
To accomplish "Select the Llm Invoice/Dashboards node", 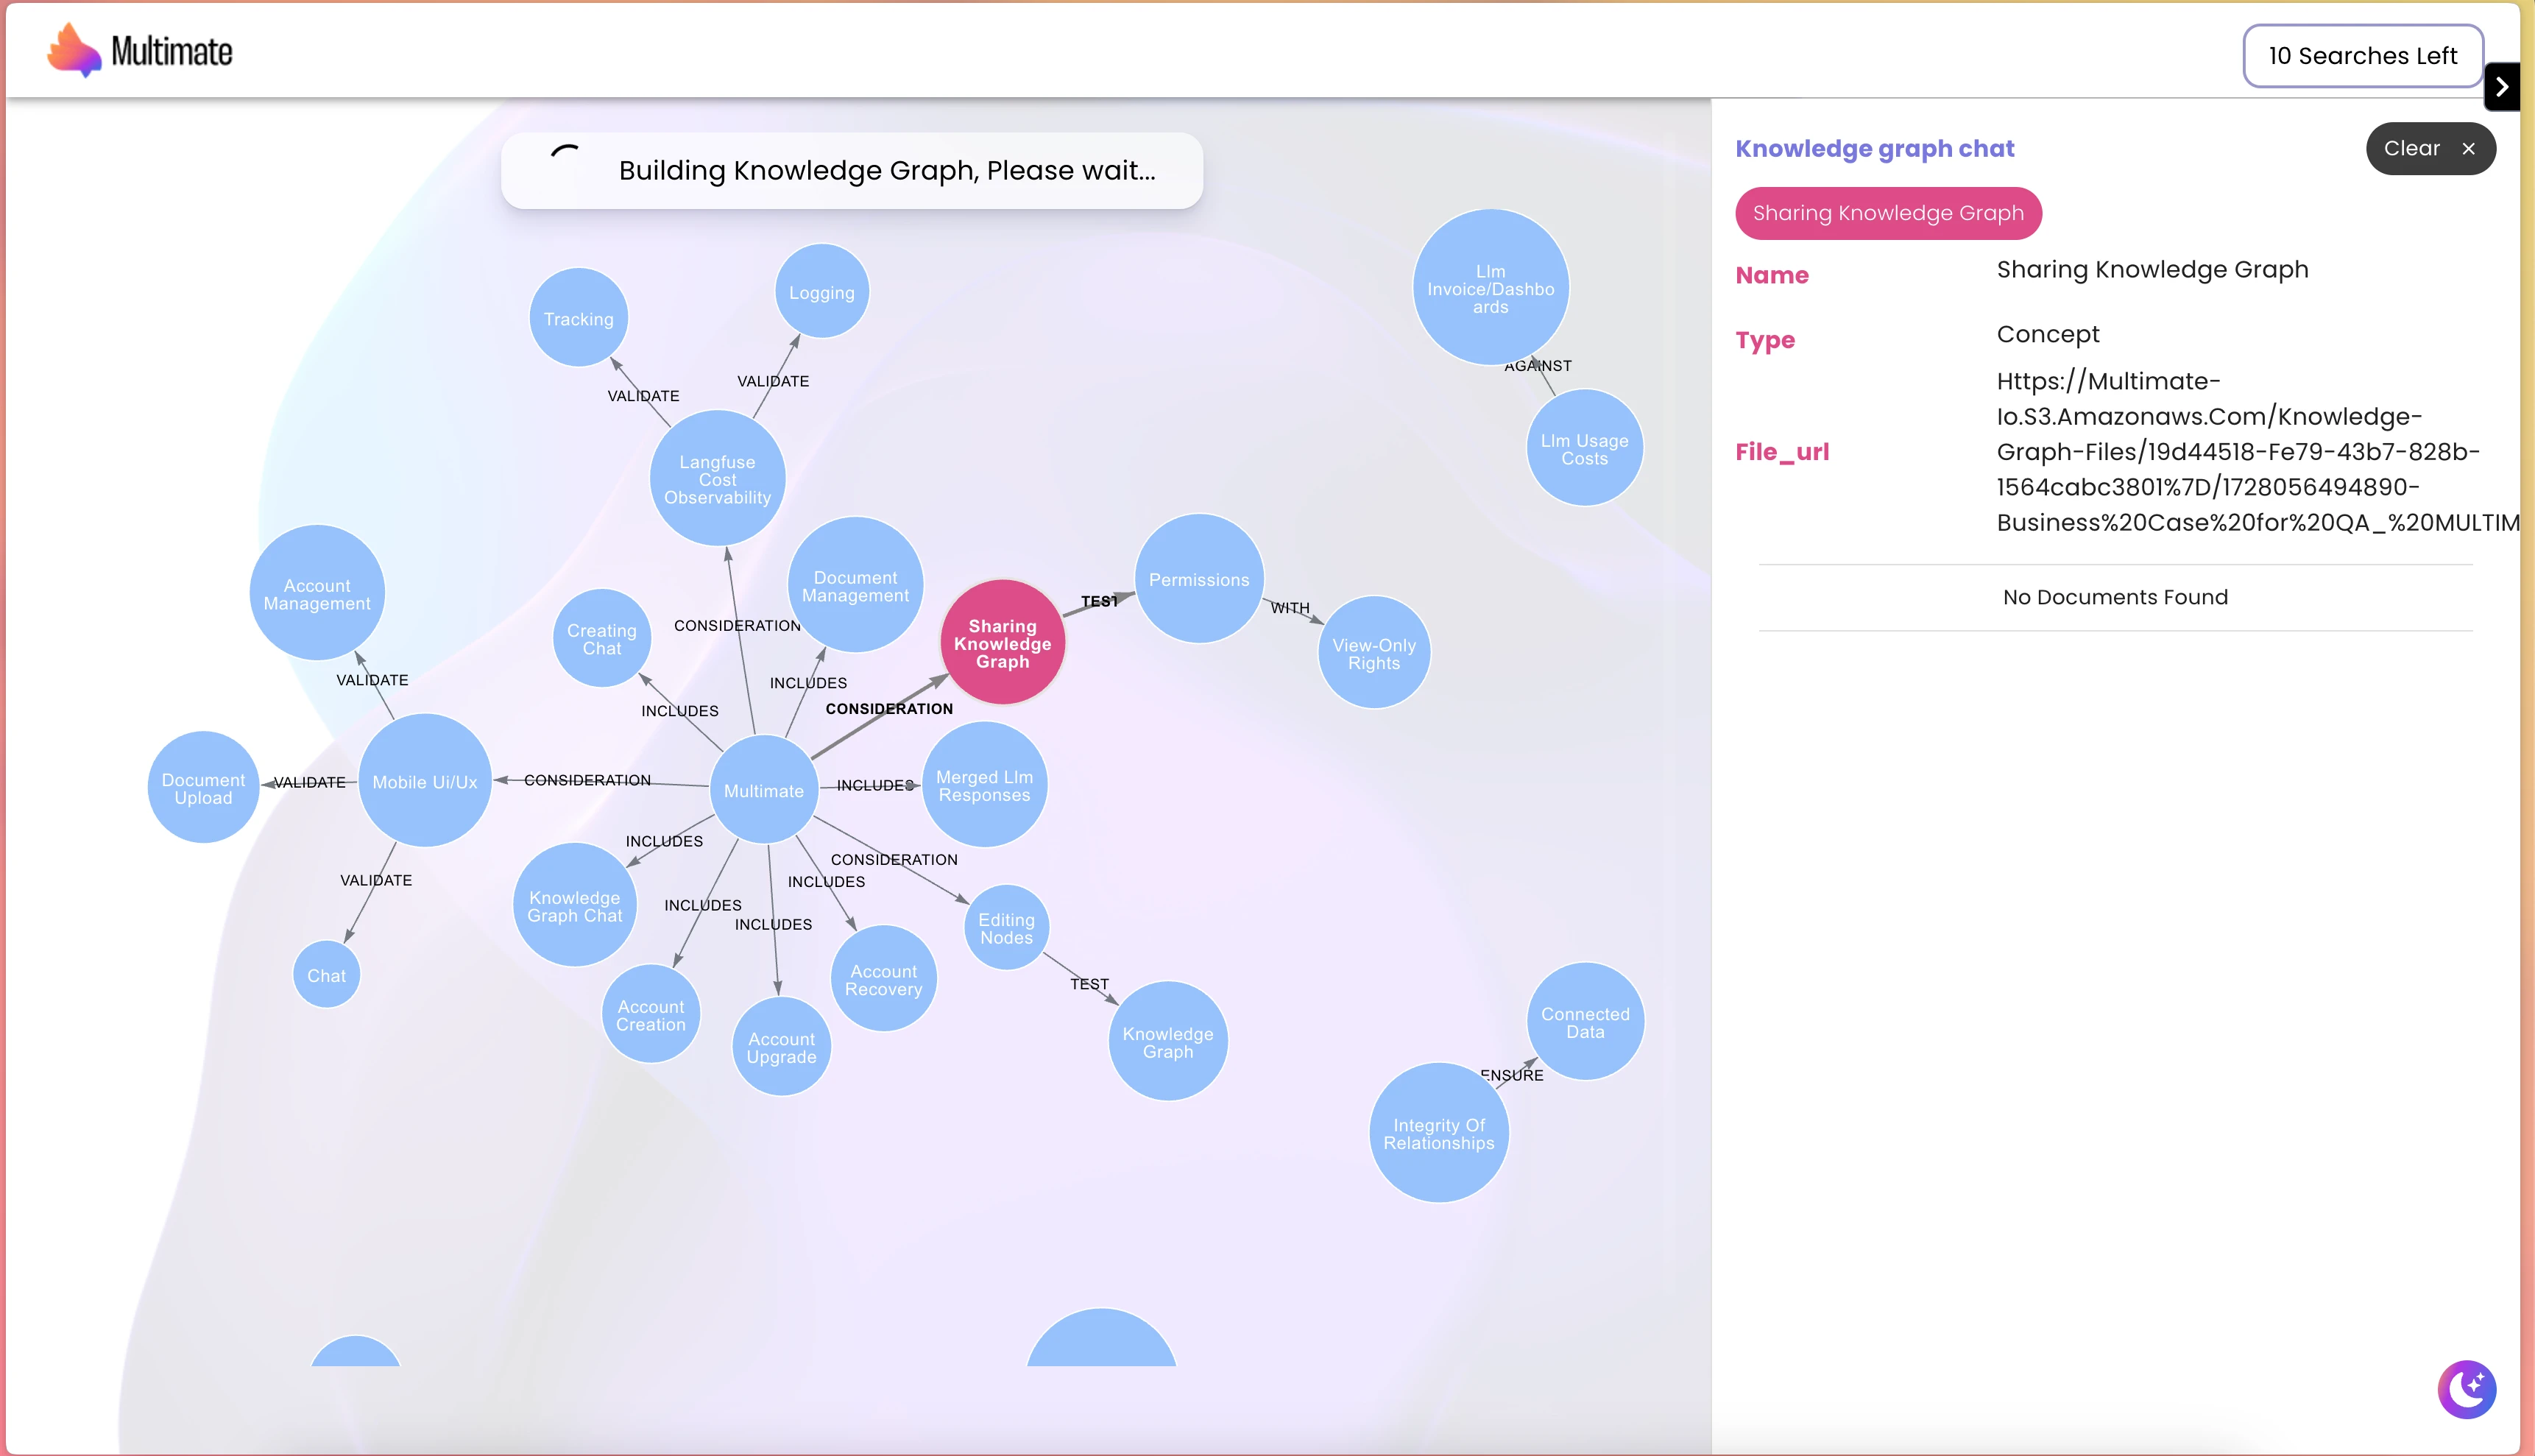I will point(1491,288).
